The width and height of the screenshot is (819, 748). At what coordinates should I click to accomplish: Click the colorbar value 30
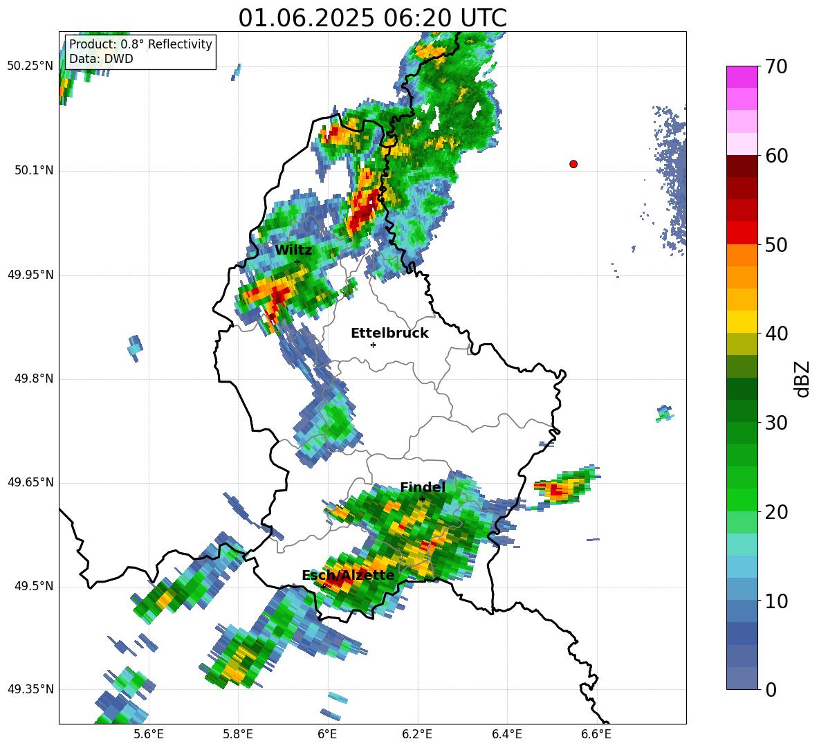(x=776, y=423)
